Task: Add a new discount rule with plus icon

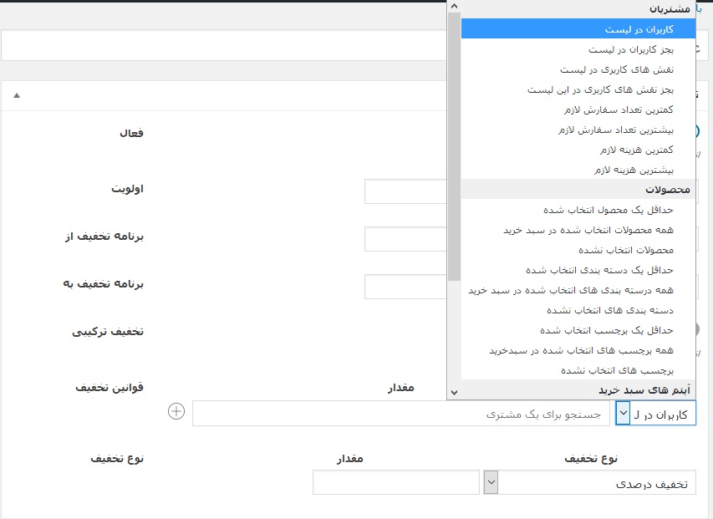Action: [176, 411]
